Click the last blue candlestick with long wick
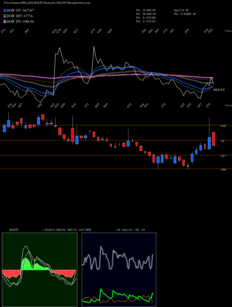Image resolution: width=232 pixels, height=307 pixels. coord(209,143)
